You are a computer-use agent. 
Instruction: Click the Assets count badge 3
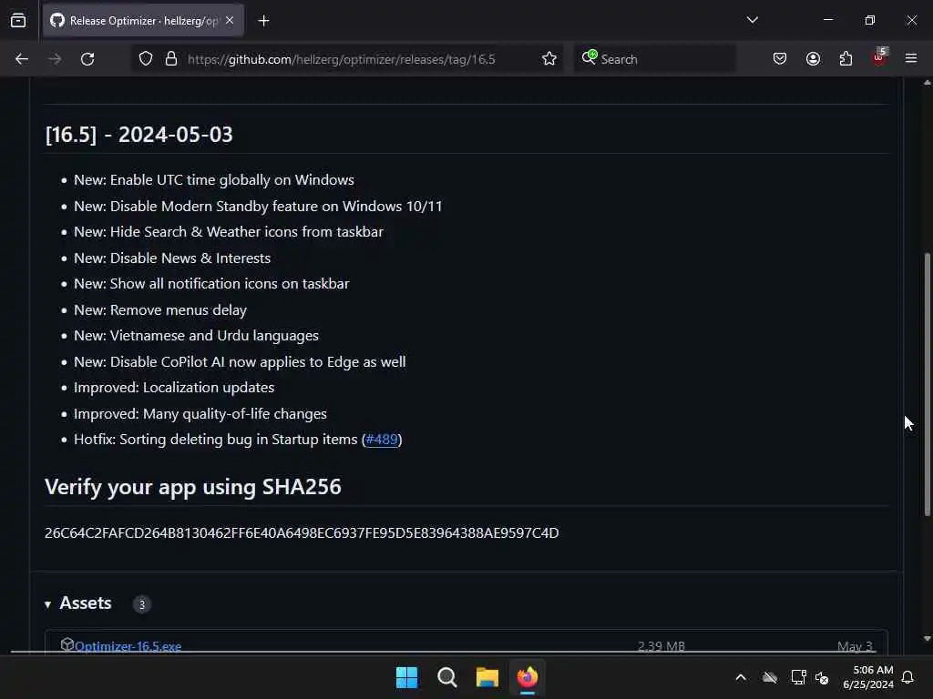pyautogui.click(x=141, y=604)
